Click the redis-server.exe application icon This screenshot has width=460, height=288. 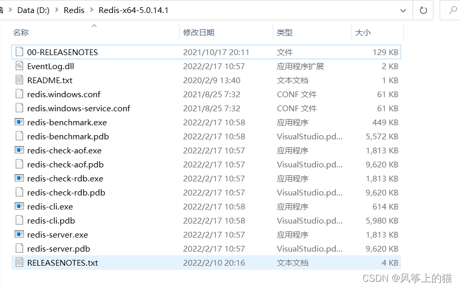[x=19, y=234]
